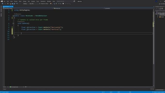
Task: Open the Any CPU platform dropdown
Action: pos(34,4)
